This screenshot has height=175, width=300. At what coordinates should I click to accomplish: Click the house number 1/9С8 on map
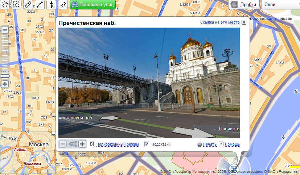(x=280, y=62)
